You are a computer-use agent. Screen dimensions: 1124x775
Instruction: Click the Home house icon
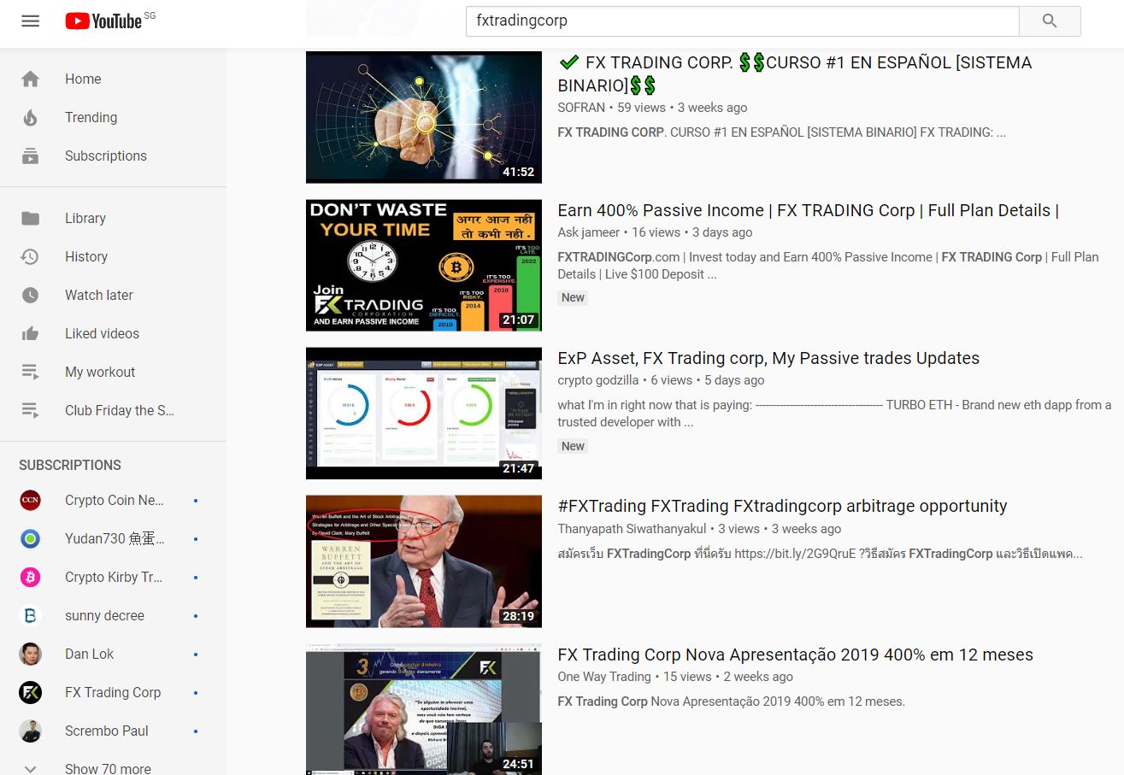click(31, 79)
